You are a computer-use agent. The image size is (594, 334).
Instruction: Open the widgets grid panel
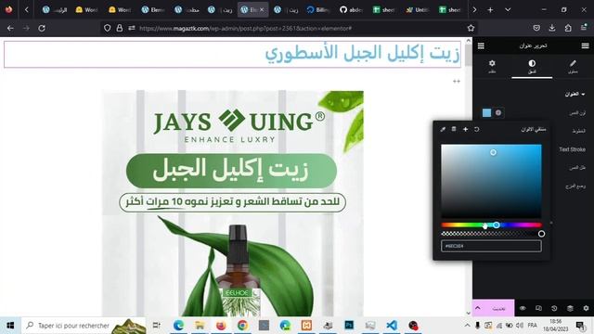[481, 45]
